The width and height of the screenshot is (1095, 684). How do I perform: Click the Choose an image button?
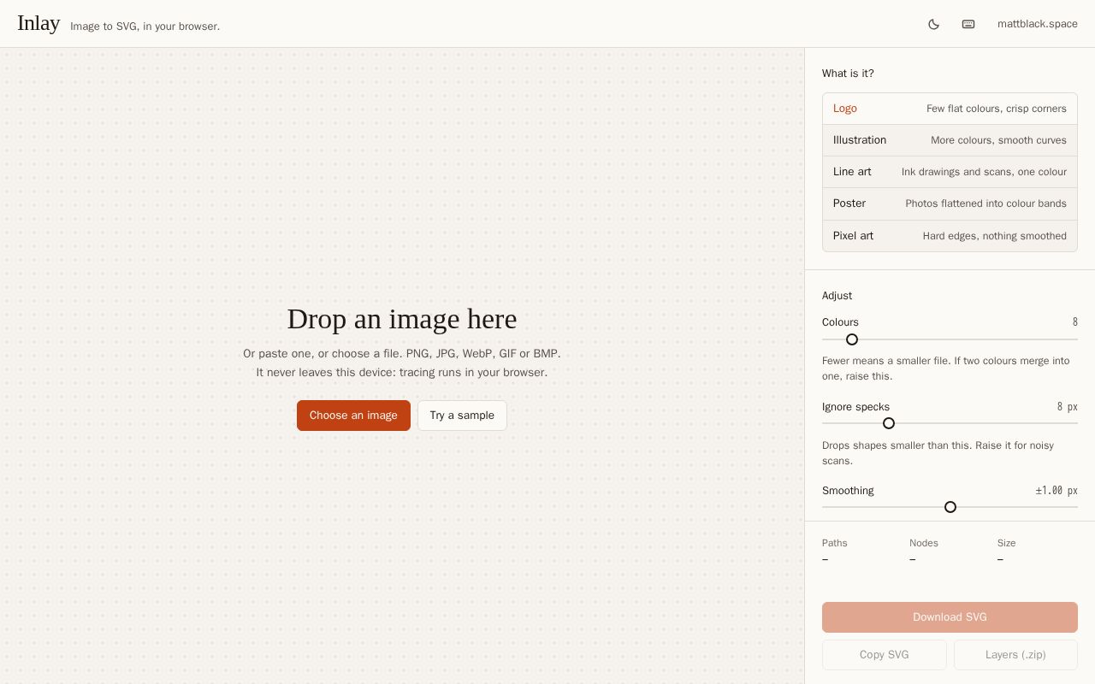pyautogui.click(x=353, y=416)
